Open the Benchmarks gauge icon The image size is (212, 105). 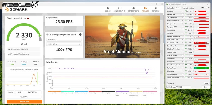[119, 8]
